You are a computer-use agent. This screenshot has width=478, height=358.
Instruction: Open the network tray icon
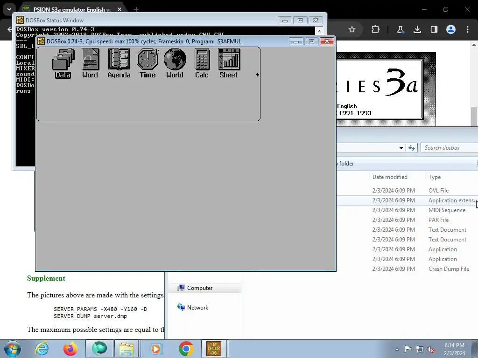[420, 349]
